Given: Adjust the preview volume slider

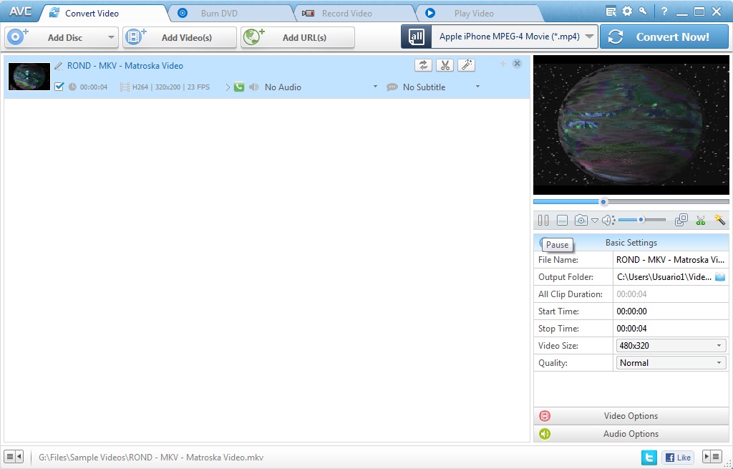Looking at the screenshot, I should pos(641,220).
